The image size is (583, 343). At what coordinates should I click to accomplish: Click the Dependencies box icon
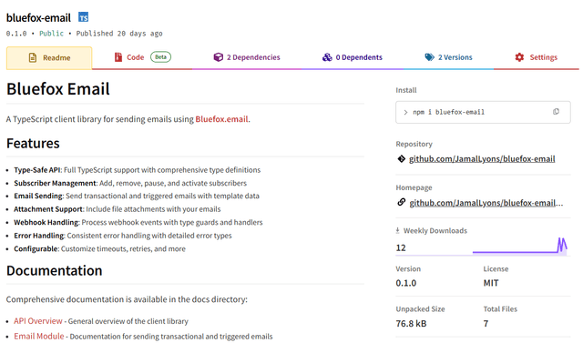pos(219,57)
